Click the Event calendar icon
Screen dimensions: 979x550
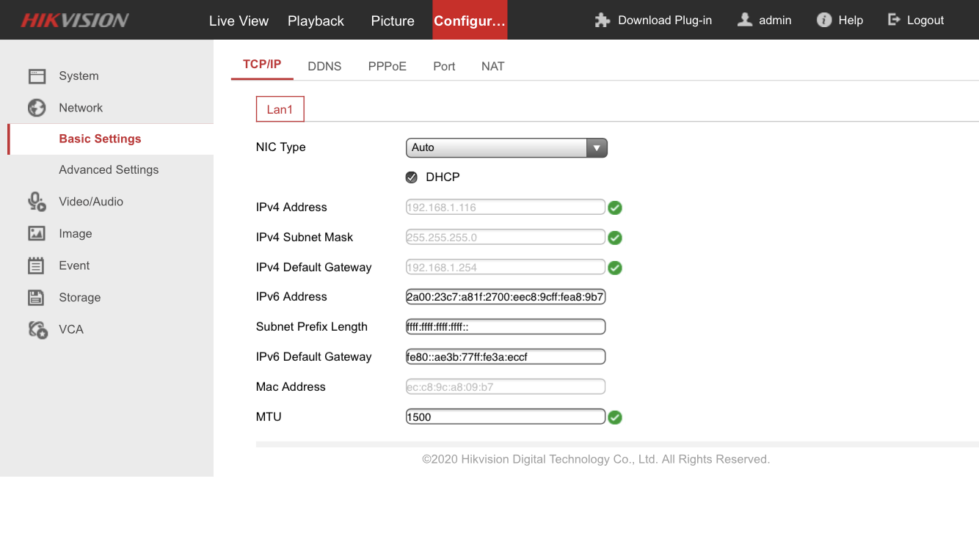point(37,265)
